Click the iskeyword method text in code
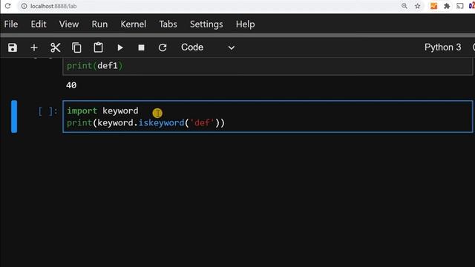 coord(161,123)
